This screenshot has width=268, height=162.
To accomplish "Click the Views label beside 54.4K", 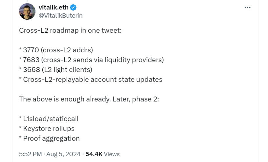I will [112, 154].
